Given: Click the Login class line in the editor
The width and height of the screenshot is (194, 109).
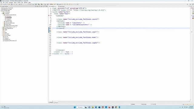Looking at the screenshot, I should tap(78, 32).
